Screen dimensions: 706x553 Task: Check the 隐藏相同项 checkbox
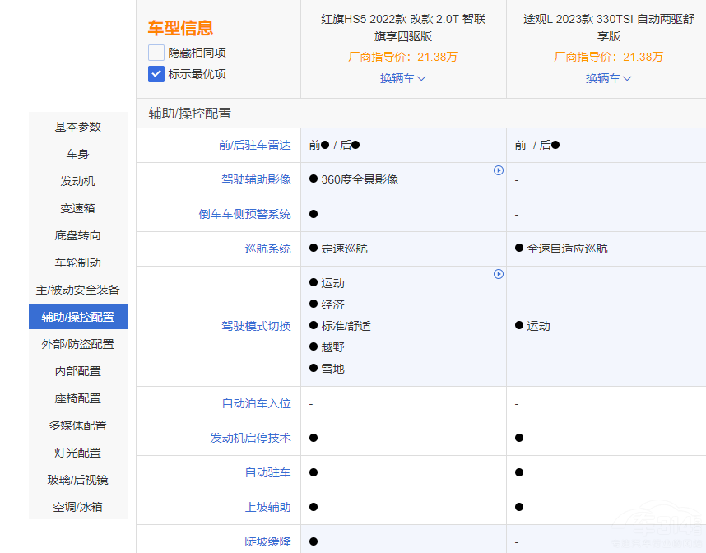pos(156,53)
